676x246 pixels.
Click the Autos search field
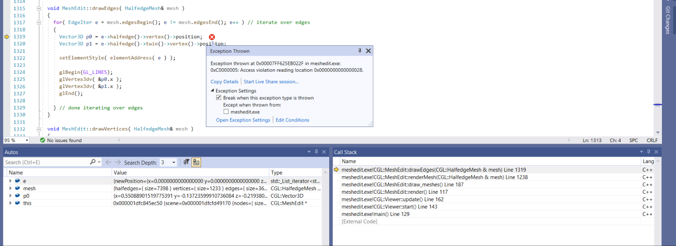(46, 162)
